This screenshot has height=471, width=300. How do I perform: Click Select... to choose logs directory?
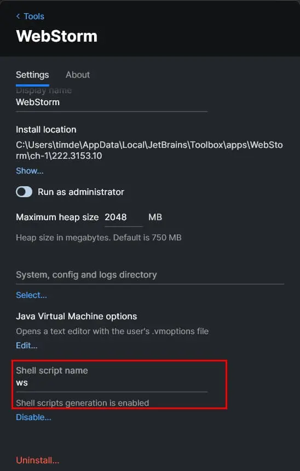(x=31, y=295)
